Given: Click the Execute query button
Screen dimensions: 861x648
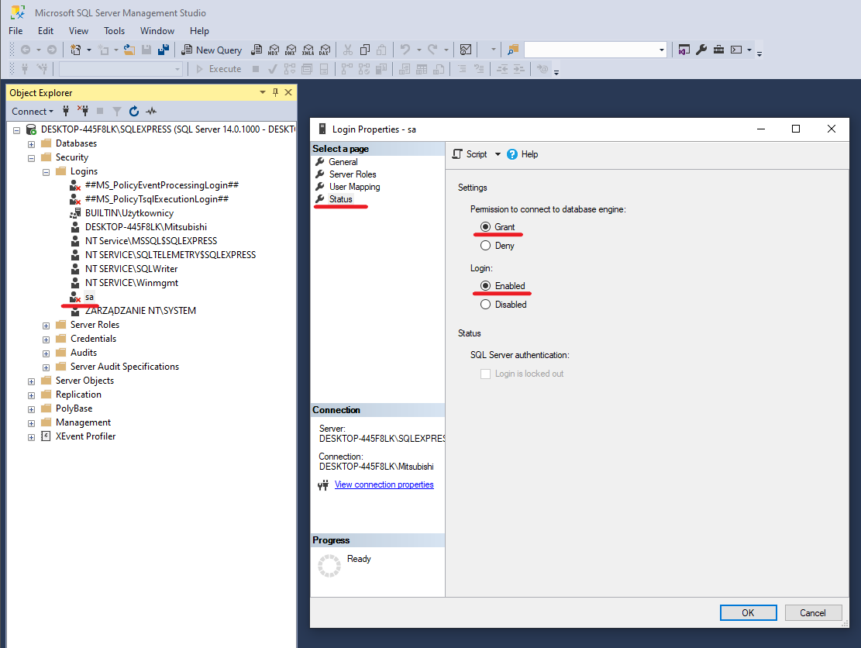Looking at the screenshot, I should [x=219, y=69].
